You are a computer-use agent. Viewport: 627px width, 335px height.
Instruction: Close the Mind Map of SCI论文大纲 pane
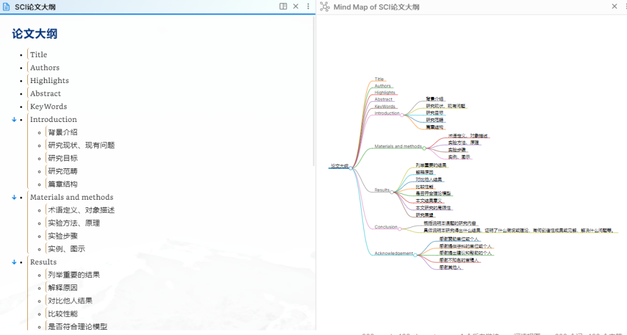click(x=614, y=6)
